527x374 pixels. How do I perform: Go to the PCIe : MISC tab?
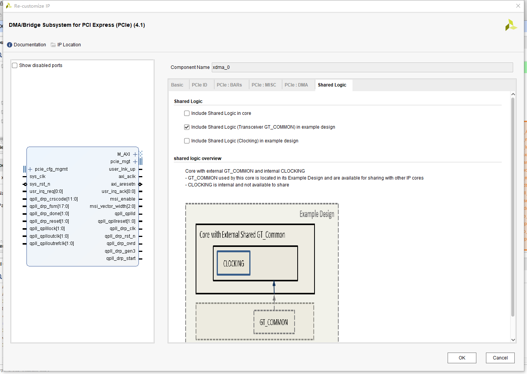tap(264, 85)
